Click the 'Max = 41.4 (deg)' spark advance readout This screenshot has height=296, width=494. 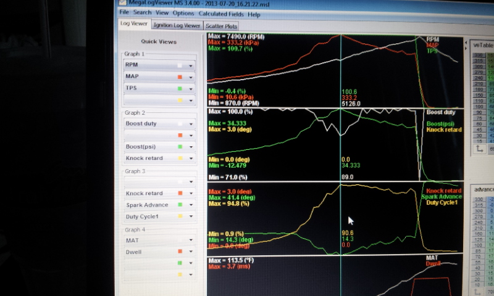pos(232,198)
